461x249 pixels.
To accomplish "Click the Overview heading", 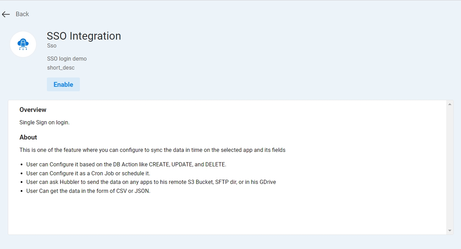I will 33,110.
